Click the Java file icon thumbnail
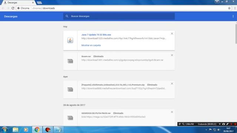237x133 pixels. 70,40
